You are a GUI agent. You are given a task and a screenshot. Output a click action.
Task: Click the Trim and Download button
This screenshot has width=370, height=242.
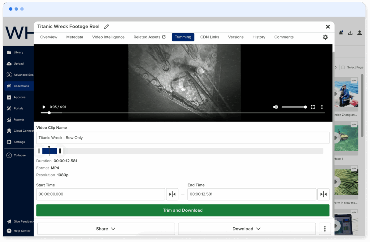coord(182,210)
